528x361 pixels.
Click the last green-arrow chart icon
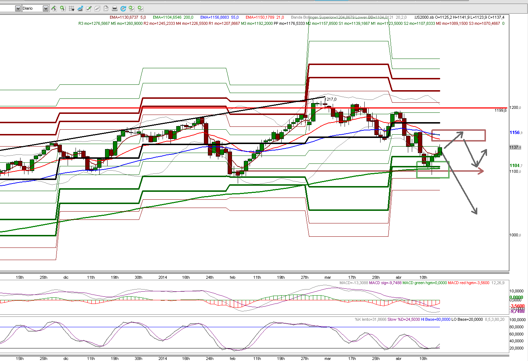tap(141, 8)
